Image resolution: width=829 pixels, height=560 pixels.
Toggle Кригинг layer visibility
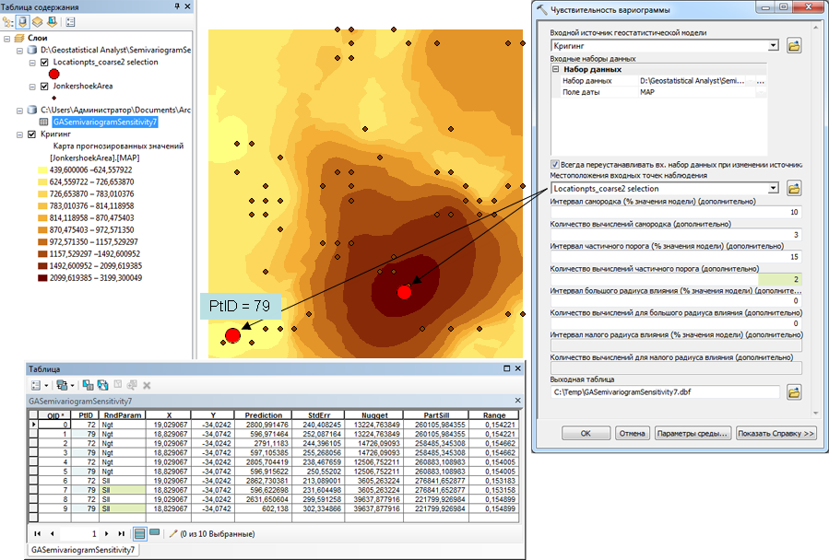[31, 134]
